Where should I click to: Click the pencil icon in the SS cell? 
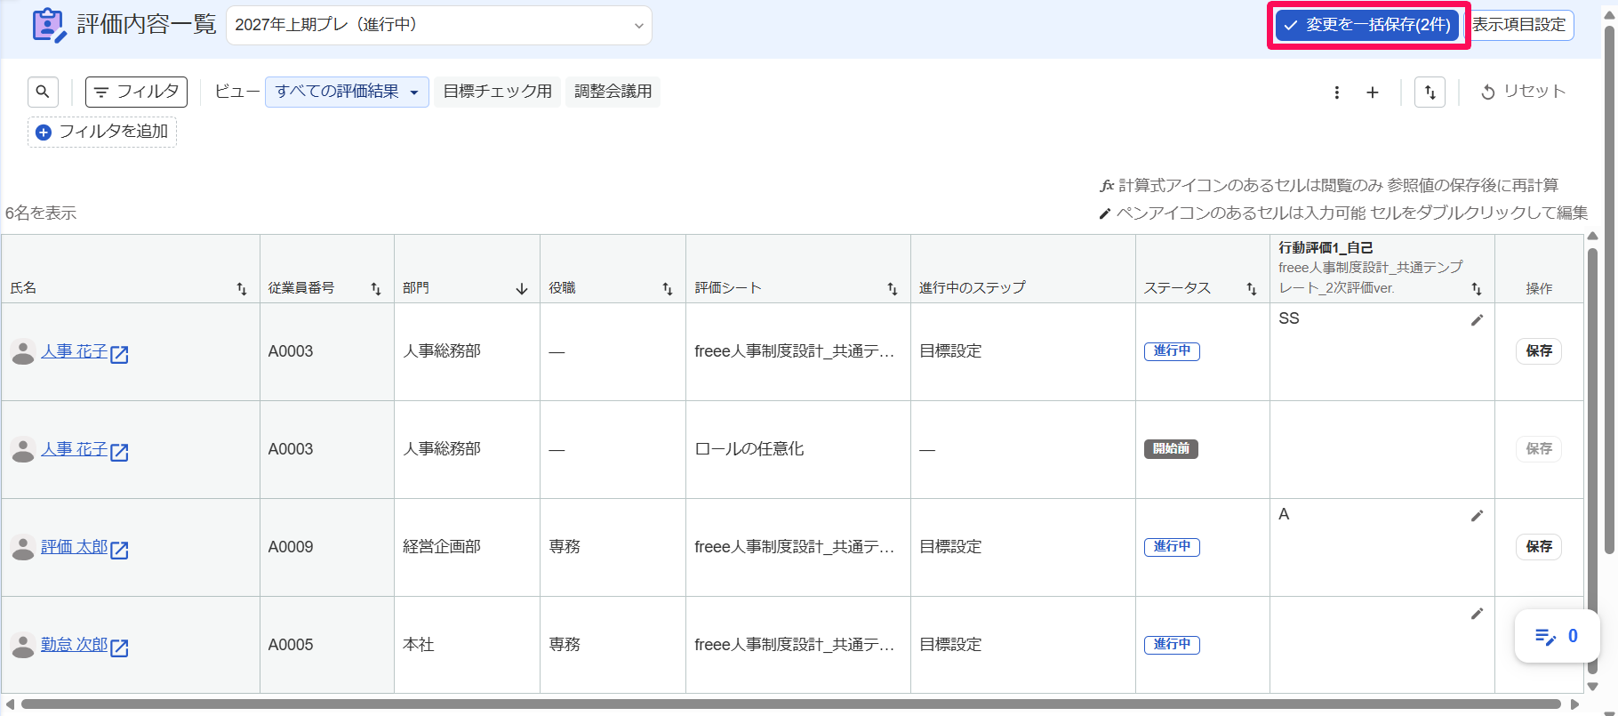click(1477, 320)
